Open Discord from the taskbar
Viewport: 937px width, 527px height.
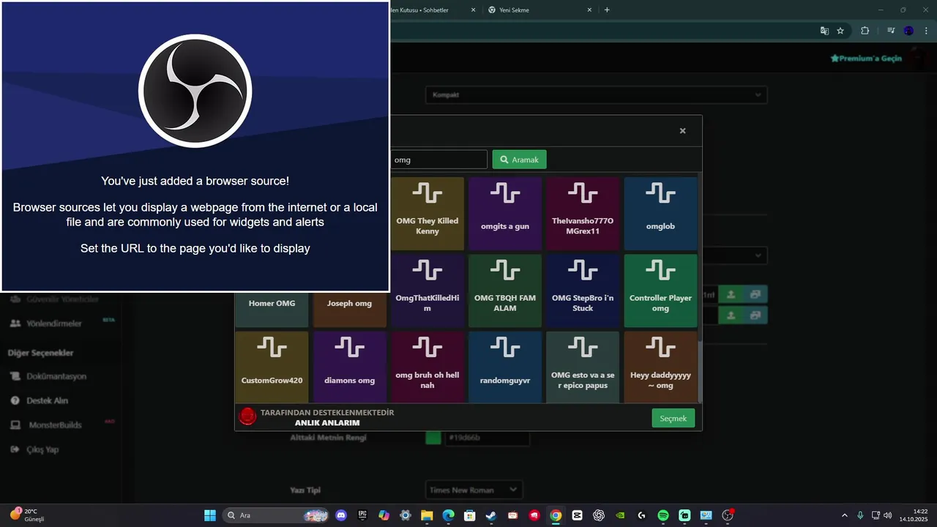click(x=340, y=515)
